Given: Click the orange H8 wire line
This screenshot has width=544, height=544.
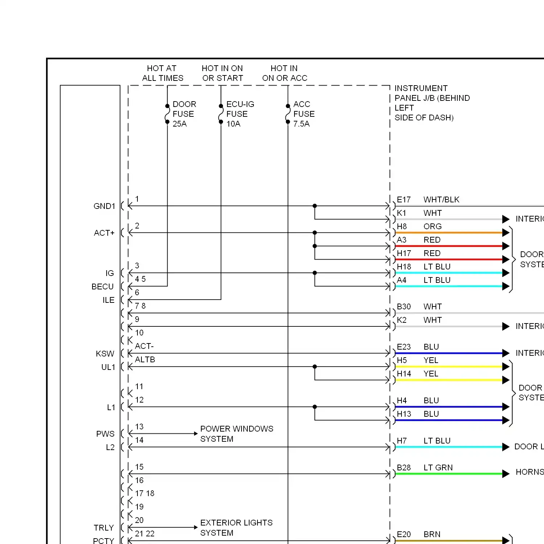Looking at the screenshot, I should tap(449, 233).
